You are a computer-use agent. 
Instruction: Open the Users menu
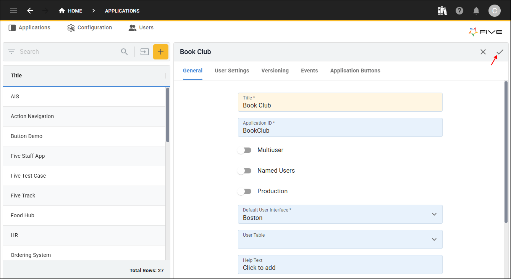pyautogui.click(x=141, y=27)
